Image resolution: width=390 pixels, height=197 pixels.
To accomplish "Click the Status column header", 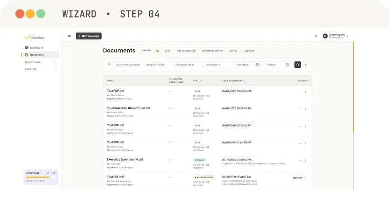I will click(x=197, y=81).
